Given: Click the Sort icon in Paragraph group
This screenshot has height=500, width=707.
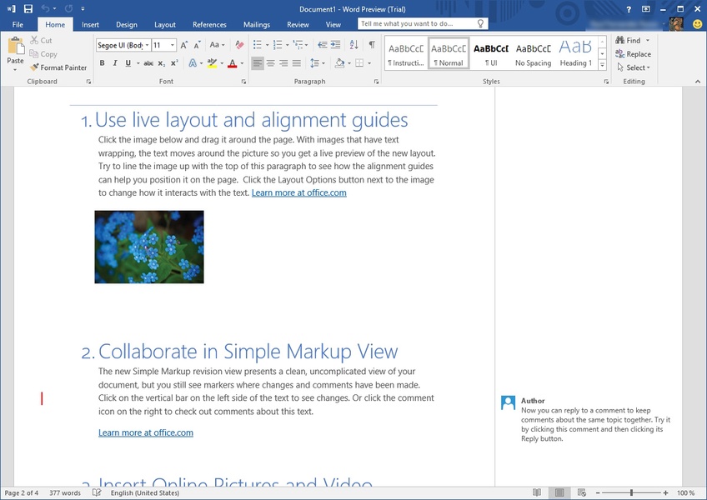Looking at the screenshot, I should click(354, 45).
